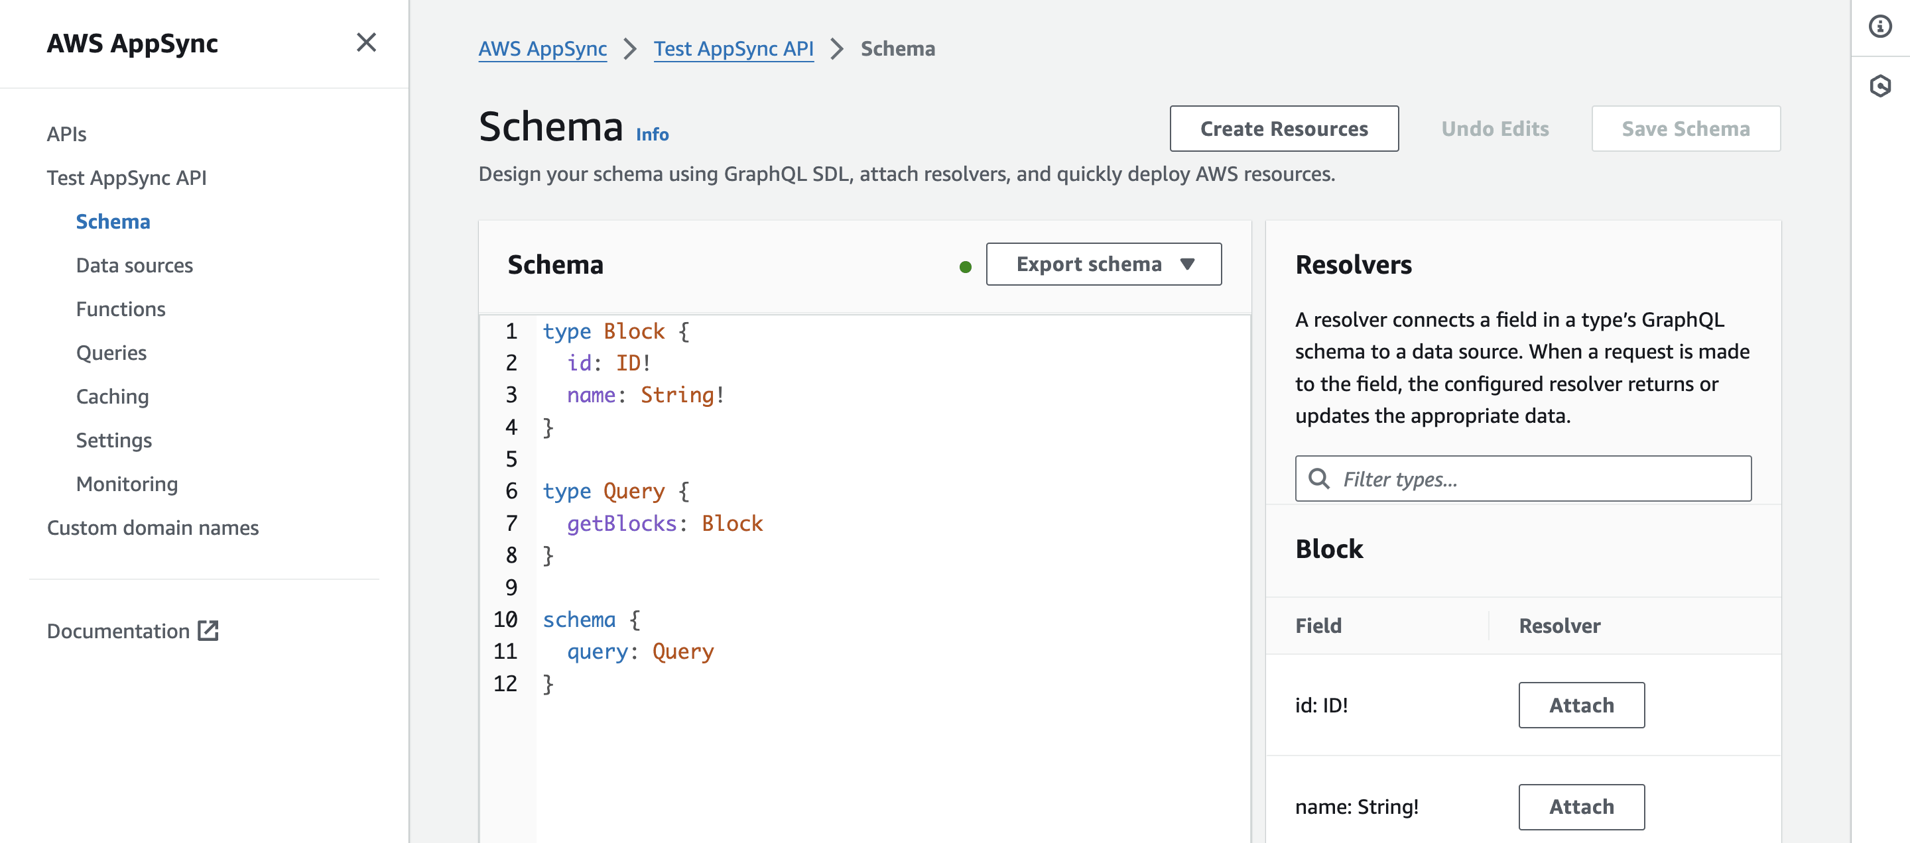The width and height of the screenshot is (1910, 843).
Task: Click Undo Edits button
Action: point(1495,129)
